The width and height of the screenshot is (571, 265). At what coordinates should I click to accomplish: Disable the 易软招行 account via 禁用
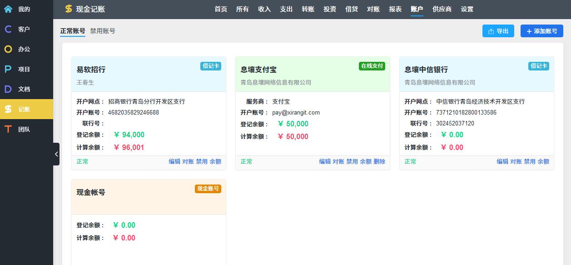(x=202, y=161)
